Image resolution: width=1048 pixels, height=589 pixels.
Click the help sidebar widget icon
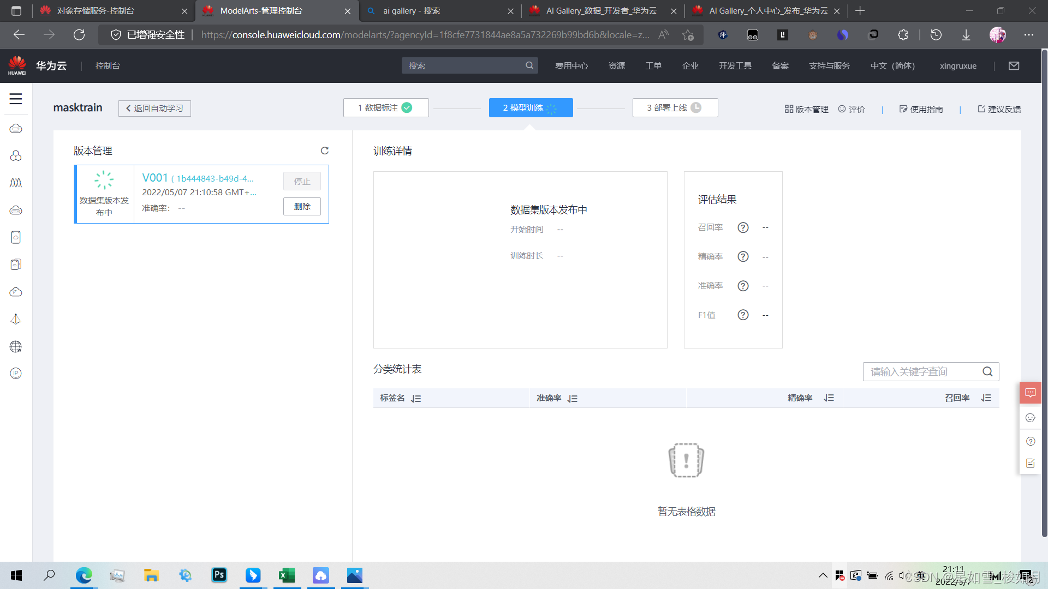1031,441
